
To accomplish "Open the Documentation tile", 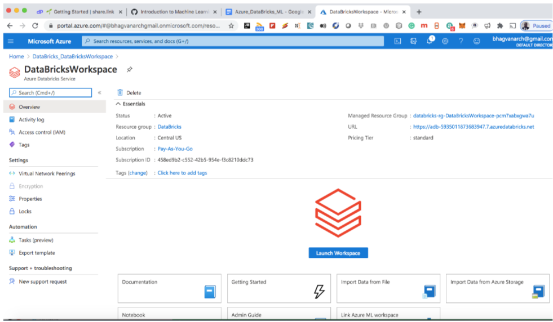I will coord(170,289).
